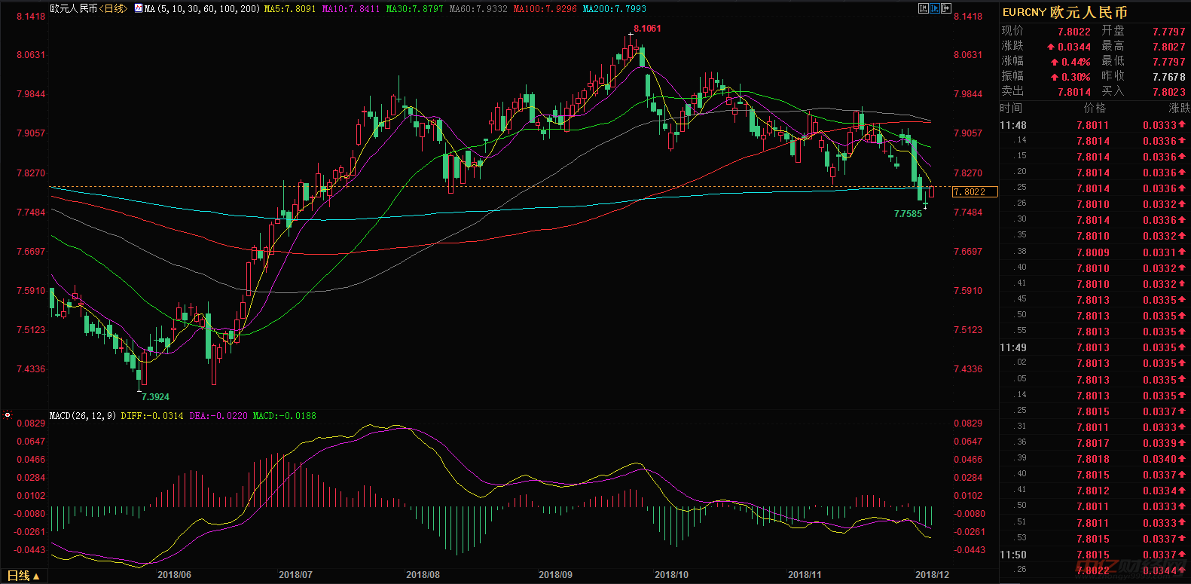Image resolution: width=1191 pixels, height=584 pixels.
Task: Select the EURCNY 欧元人民币 title in quote panel
Action: 1064,12
